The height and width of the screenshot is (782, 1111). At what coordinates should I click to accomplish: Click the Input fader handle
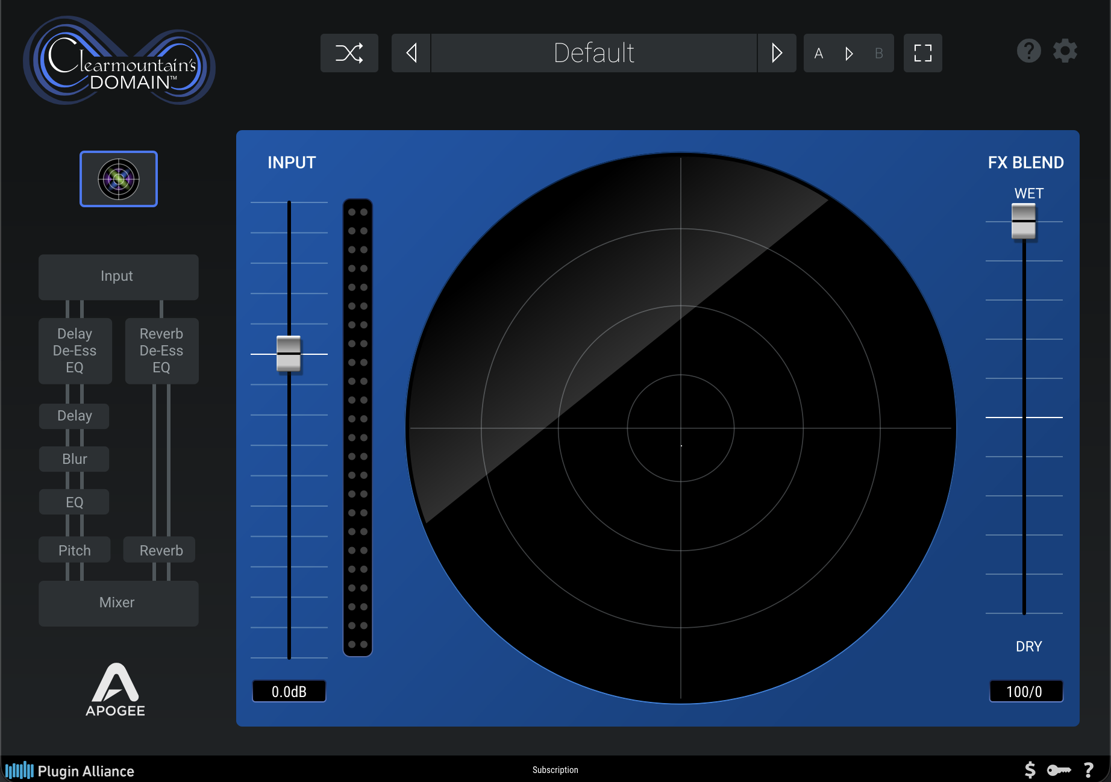click(289, 354)
